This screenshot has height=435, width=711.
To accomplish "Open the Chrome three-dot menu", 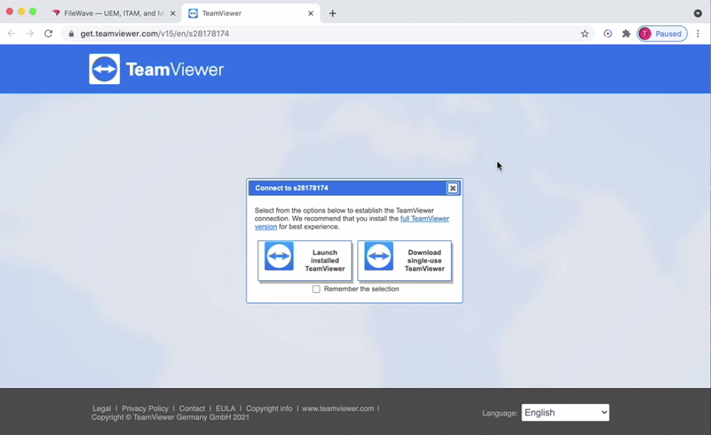I will click(698, 34).
